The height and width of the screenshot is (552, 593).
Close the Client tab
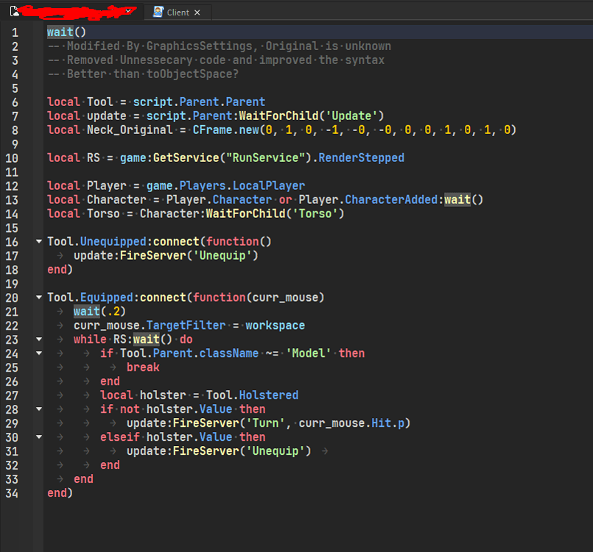coord(197,13)
